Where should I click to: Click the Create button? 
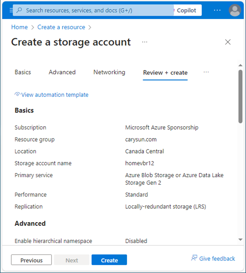[x=109, y=260]
